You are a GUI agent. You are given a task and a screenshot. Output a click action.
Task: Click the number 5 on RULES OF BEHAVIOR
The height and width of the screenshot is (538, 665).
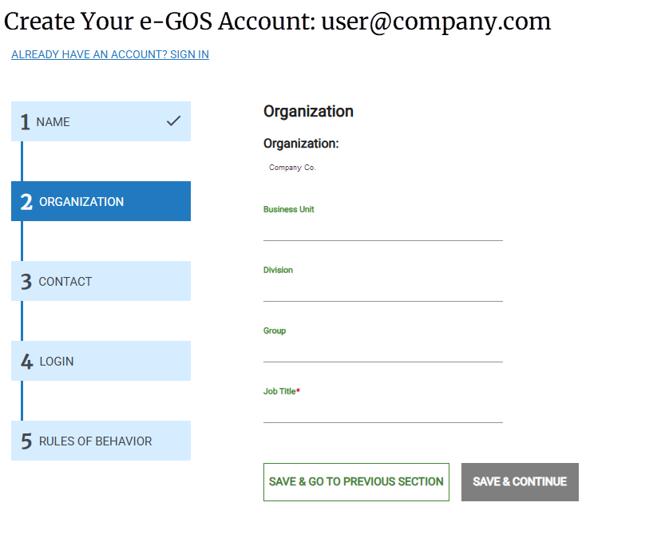(x=26, y=441)
